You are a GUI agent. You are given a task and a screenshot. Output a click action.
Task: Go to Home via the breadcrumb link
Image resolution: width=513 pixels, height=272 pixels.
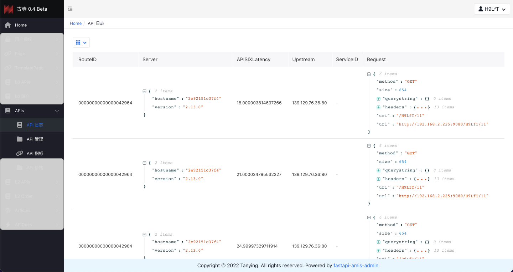point(76,23)
